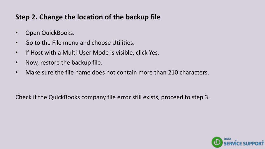Image resolution: width=265 pixels, height=149 pixels.
Task: Click the word 'characters' in the last bullet
Action: (194, 72)
